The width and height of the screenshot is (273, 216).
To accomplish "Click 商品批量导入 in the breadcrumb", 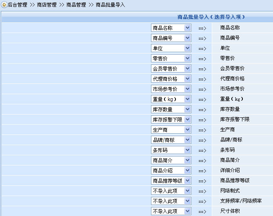I will tap(110, 5).
